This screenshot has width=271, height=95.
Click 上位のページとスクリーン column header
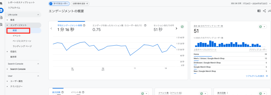(x=205, y=50)
